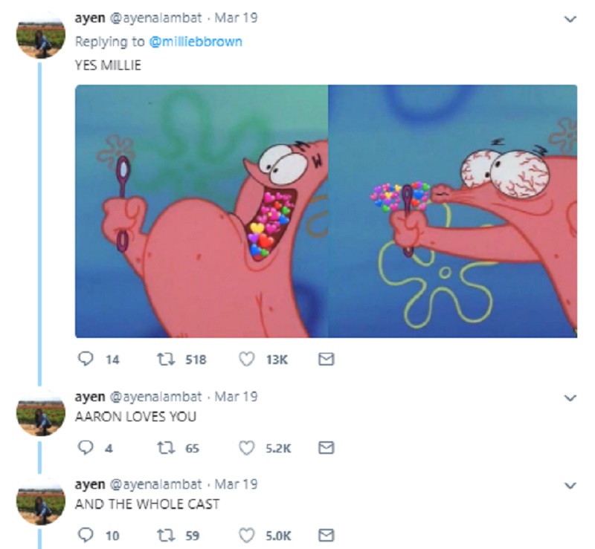Expand options menu on AARON LOVES YOU tweet
595x549 pixels.
pyautogui.click(x=570, y=397)
